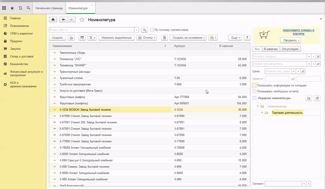Image resolution: width=325 pixels, height=189 pixels.
Task: Click the shopping cart icon
Action: 263,34
